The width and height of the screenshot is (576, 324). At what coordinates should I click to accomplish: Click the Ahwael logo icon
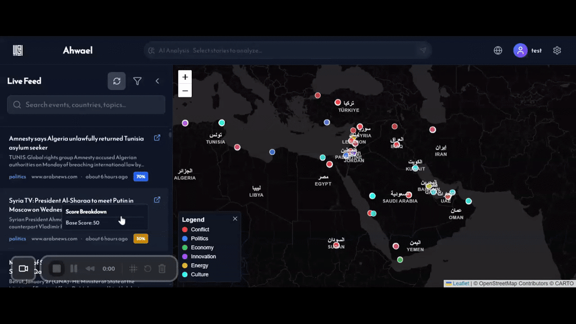(17, 50)
